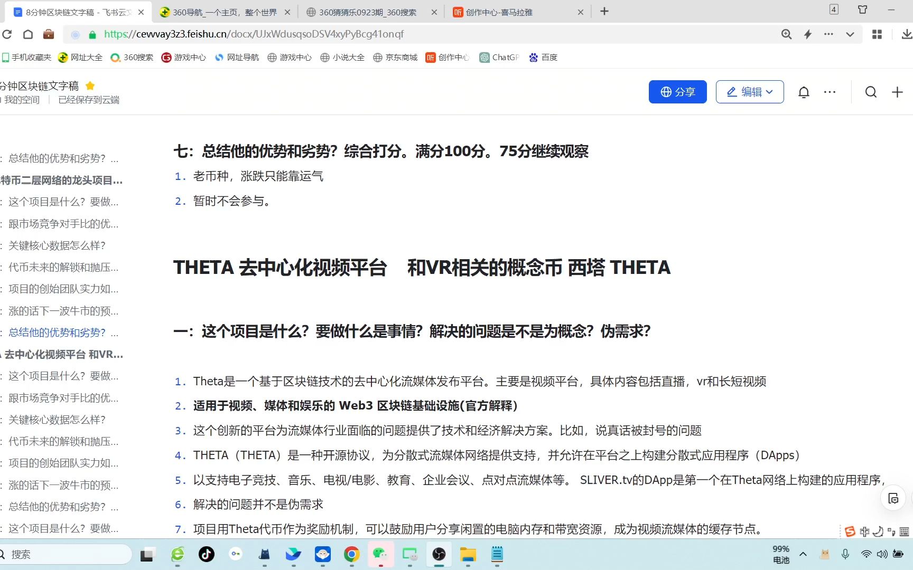Refresh the page with reload icon

pos(7,34)
